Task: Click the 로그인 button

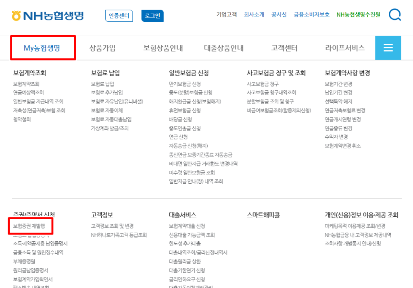Action: click(152, 16)
